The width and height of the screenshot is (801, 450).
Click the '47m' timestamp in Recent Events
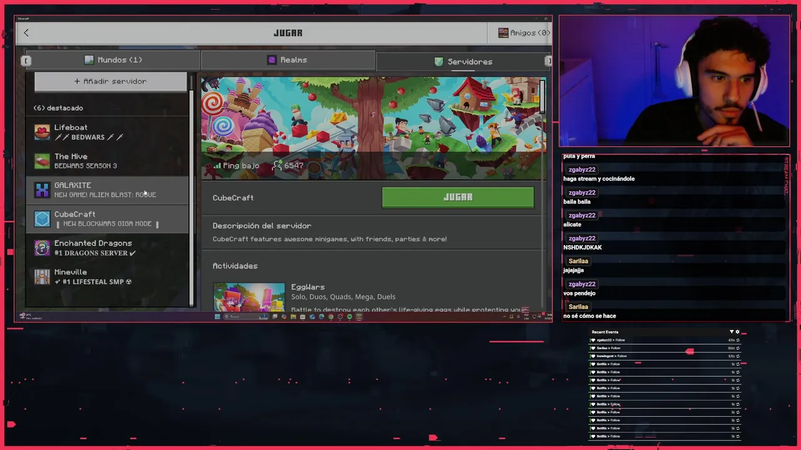(x=732, y=340)
